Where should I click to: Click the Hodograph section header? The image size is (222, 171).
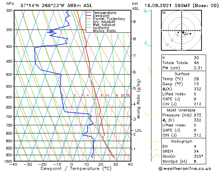point(182,141)
